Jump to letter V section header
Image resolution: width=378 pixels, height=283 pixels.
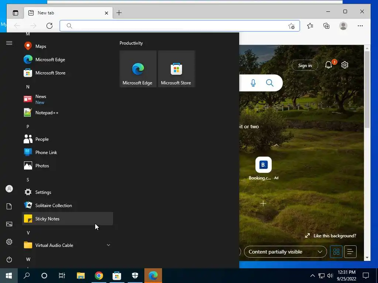click(x=28, y=233)
